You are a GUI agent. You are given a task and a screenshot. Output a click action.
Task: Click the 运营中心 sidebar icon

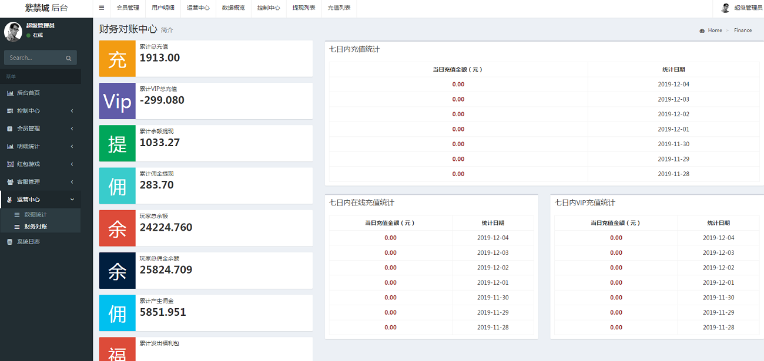pos(11,199)
